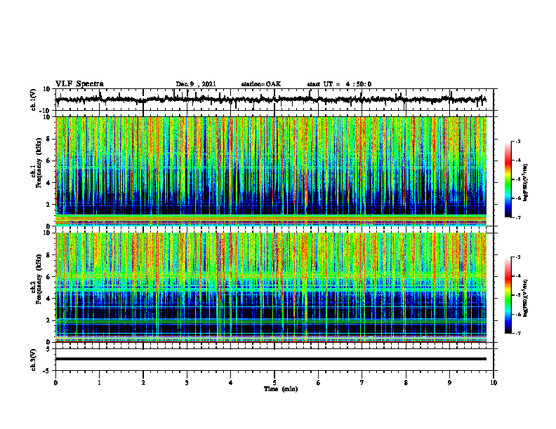Click the '6' kHz tick on ch.1 spectrogram
Screen dimensions: 556x429
tap(49, 161)
